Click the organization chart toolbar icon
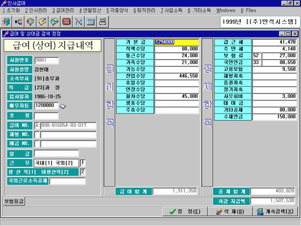Image resolution: width=301 pixels, height=226 pixels. pos(19,22)
